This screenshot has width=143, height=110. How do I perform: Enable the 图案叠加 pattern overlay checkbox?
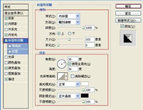click(x=6, y=74)
